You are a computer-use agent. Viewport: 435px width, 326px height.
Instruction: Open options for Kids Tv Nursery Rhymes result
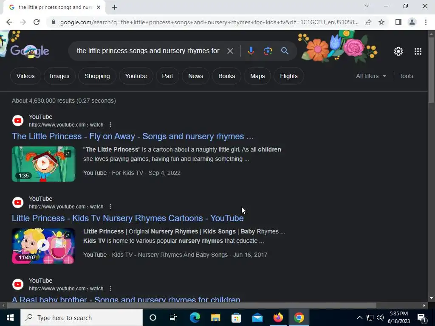point(110,207)
